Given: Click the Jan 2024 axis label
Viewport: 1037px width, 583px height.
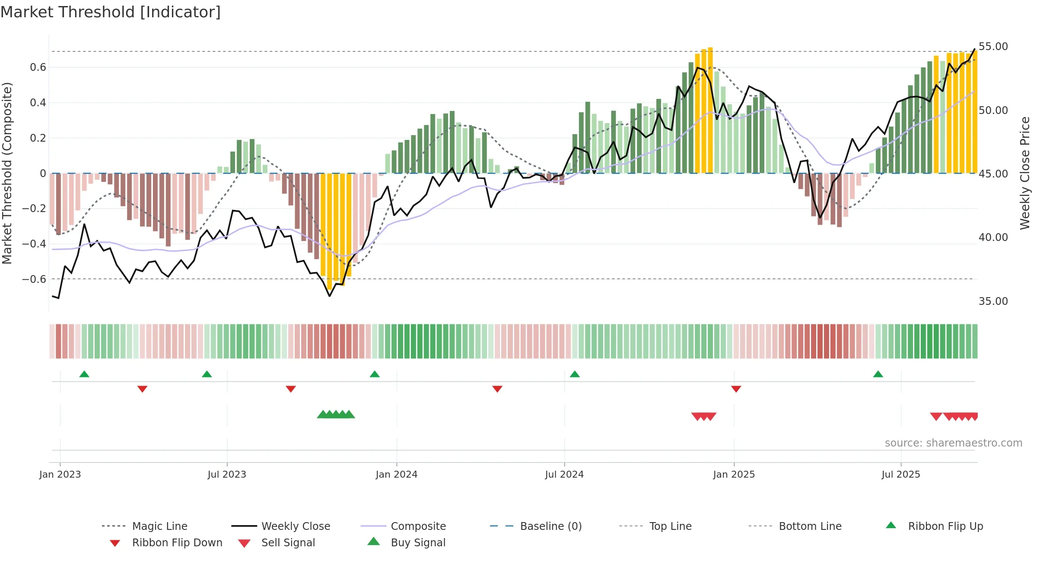Looking at the screenshot, I should point(397,475).
